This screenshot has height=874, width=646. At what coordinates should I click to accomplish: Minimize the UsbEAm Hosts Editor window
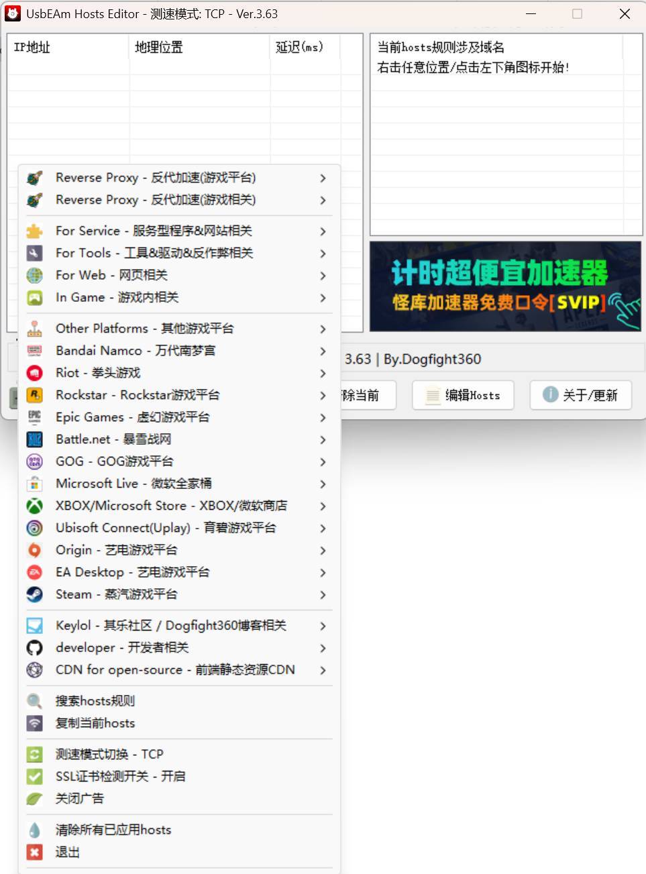coord(531,13)
